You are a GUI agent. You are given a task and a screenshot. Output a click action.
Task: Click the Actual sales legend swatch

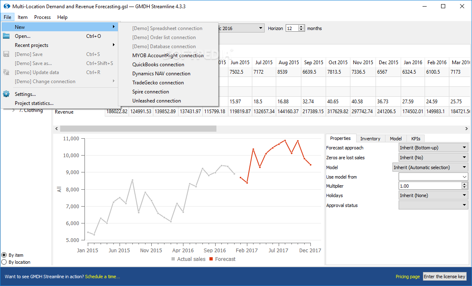click(173, 259)
